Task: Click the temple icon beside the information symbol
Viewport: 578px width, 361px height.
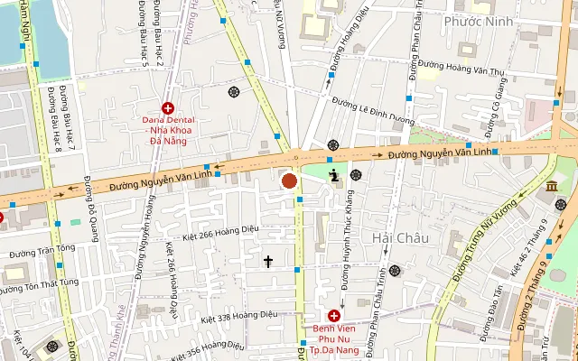Action: coord(356,175)
